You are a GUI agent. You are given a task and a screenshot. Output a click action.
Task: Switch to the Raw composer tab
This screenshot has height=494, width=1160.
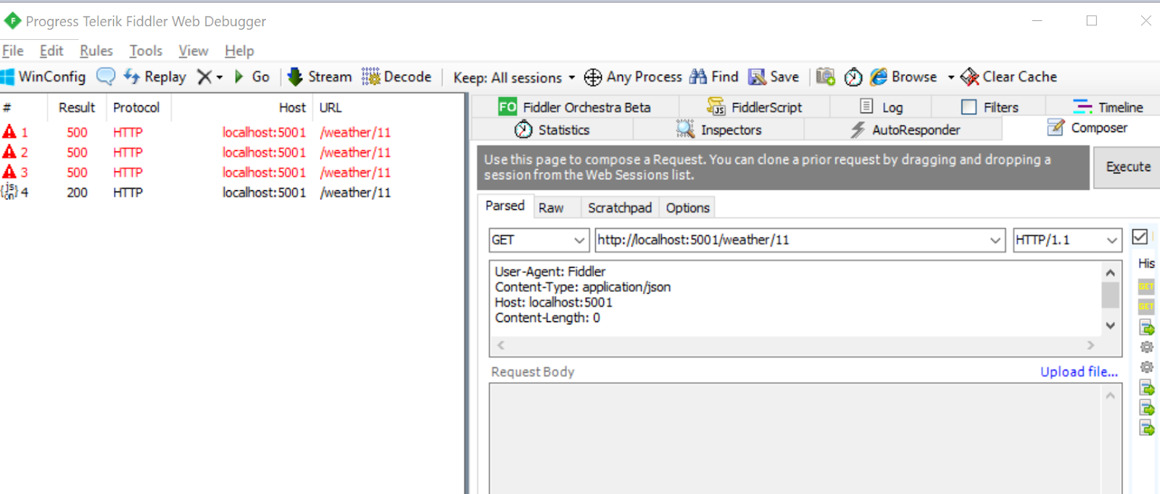tap(551, 208)
